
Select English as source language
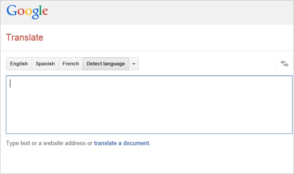[x=19, y=64]
